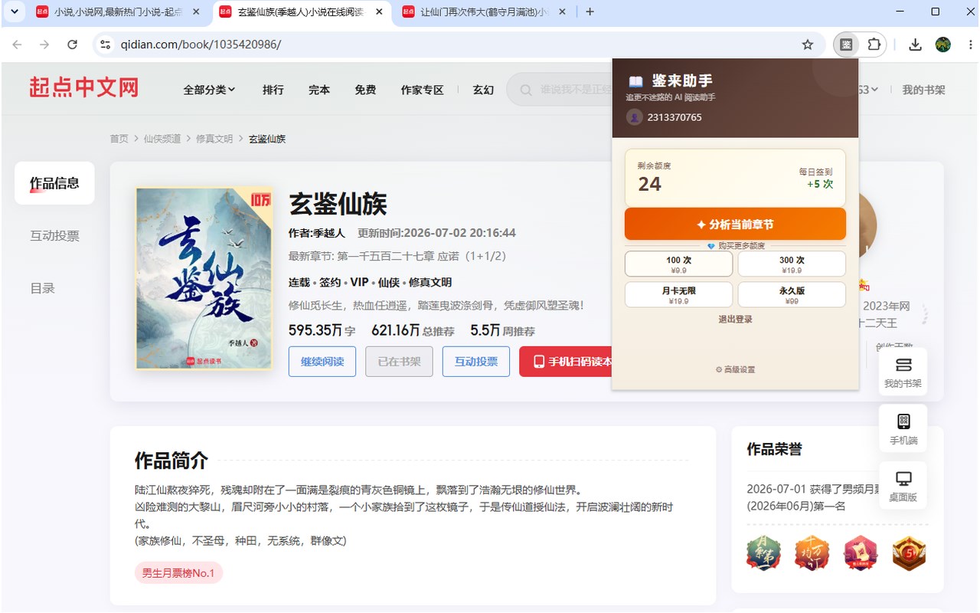This screenshot has height=613, width=980.
Task: Select 作品信息 in the left sidebar
Action: coord(54,183)
